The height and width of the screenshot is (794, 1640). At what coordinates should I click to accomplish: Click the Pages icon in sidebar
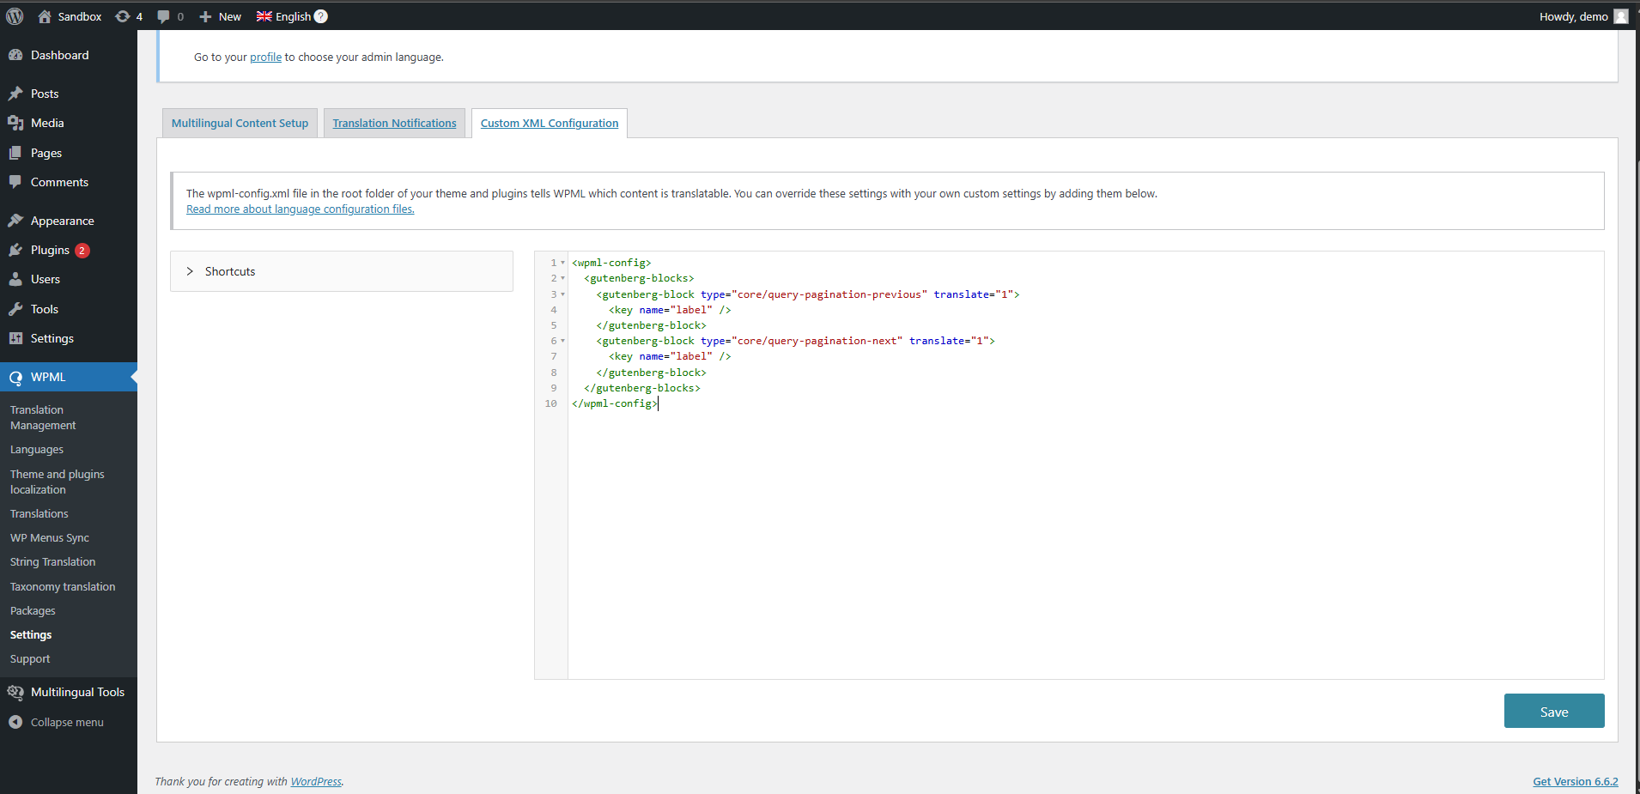click(x=15, y=153)
